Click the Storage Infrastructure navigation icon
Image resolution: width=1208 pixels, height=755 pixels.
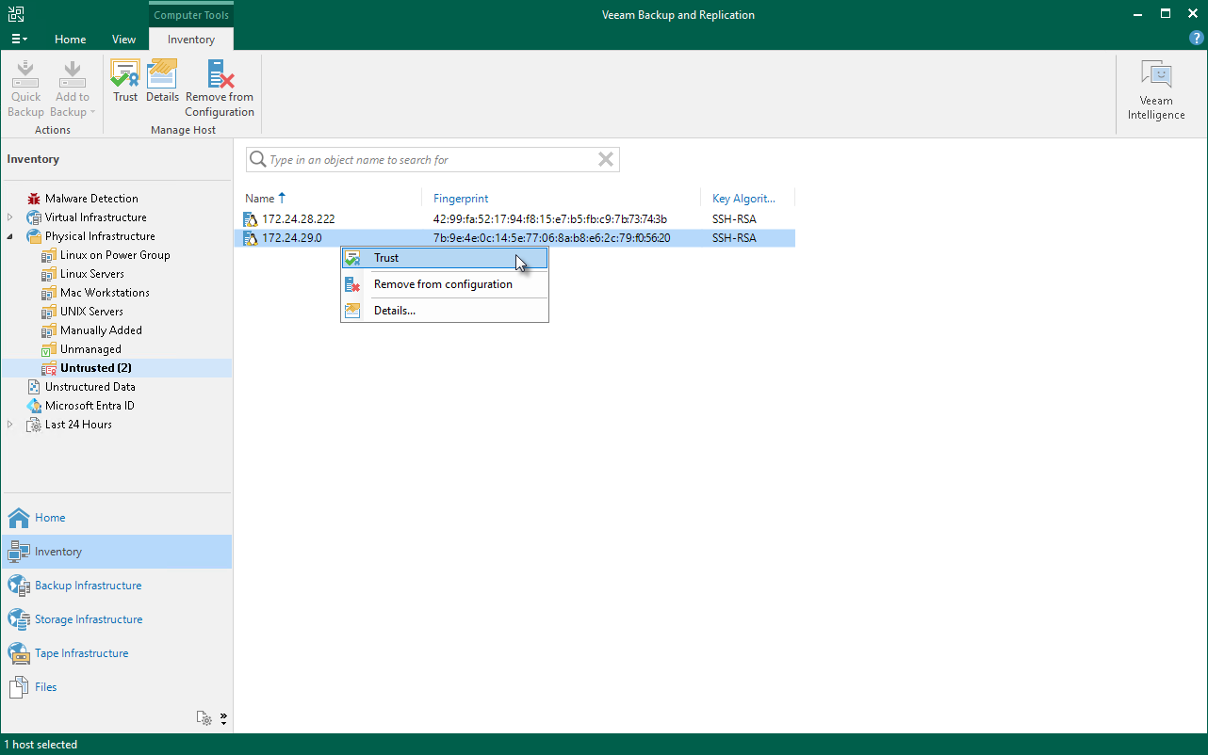pos(19,619)
